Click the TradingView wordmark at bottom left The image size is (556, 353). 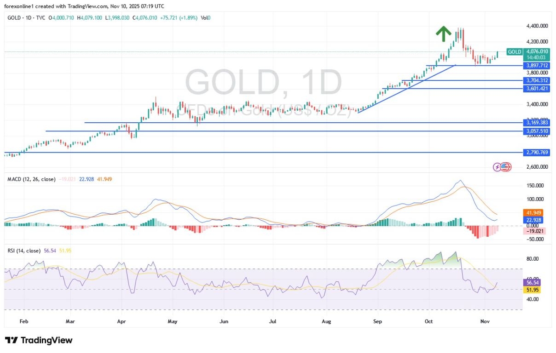(x=46, y=341)
